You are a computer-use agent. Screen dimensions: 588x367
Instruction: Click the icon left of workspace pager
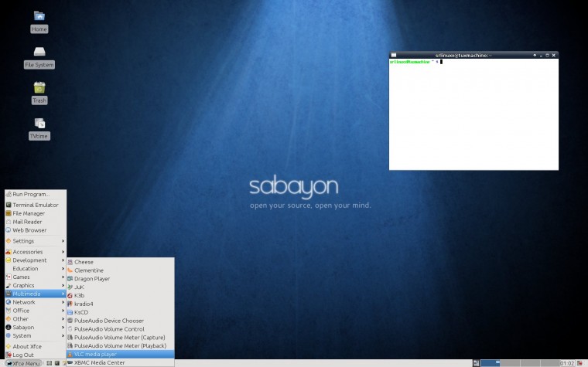[477, 363]
